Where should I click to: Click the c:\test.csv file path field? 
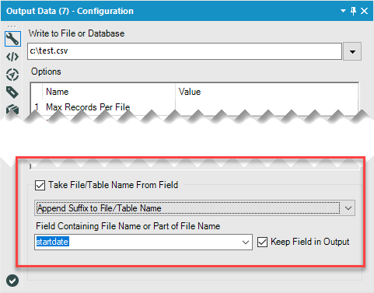point(184,51)
